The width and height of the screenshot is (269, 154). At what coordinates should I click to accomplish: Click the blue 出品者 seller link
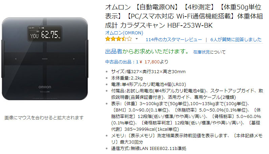point(114,51)
